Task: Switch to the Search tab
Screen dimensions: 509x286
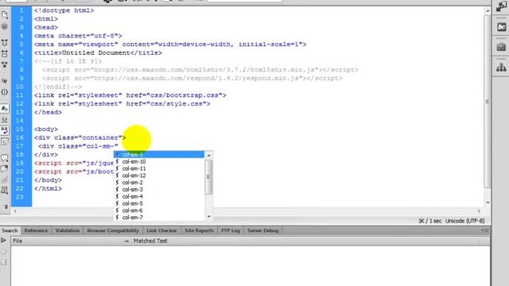Action: click(x=10, y=230)
